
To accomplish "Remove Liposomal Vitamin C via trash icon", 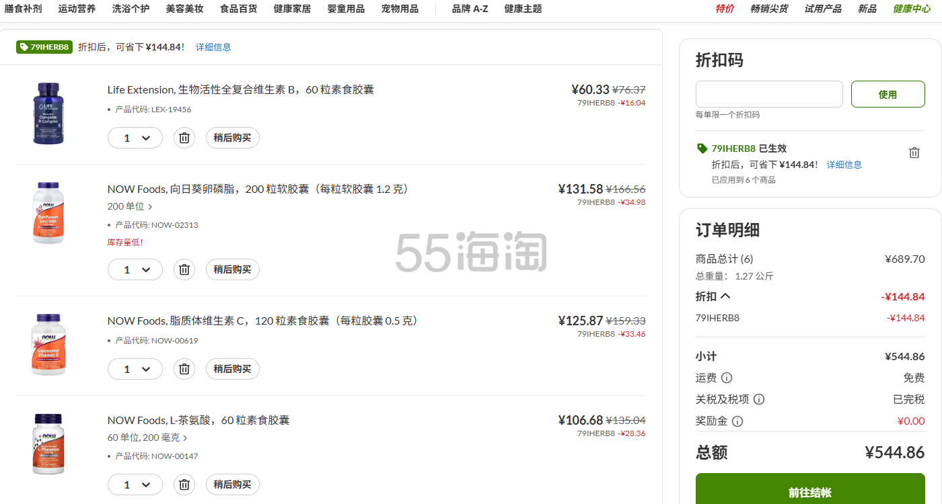I will tap(184, 369).
